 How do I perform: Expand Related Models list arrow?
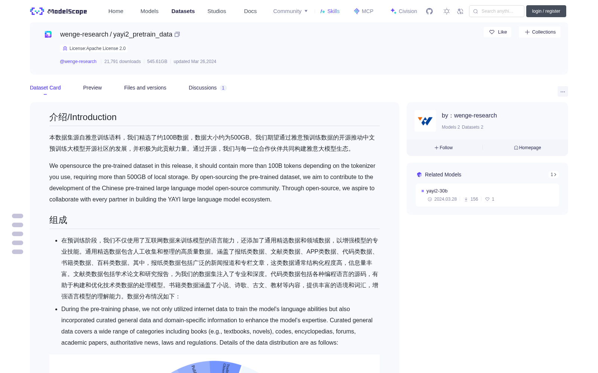pos(554,175)
